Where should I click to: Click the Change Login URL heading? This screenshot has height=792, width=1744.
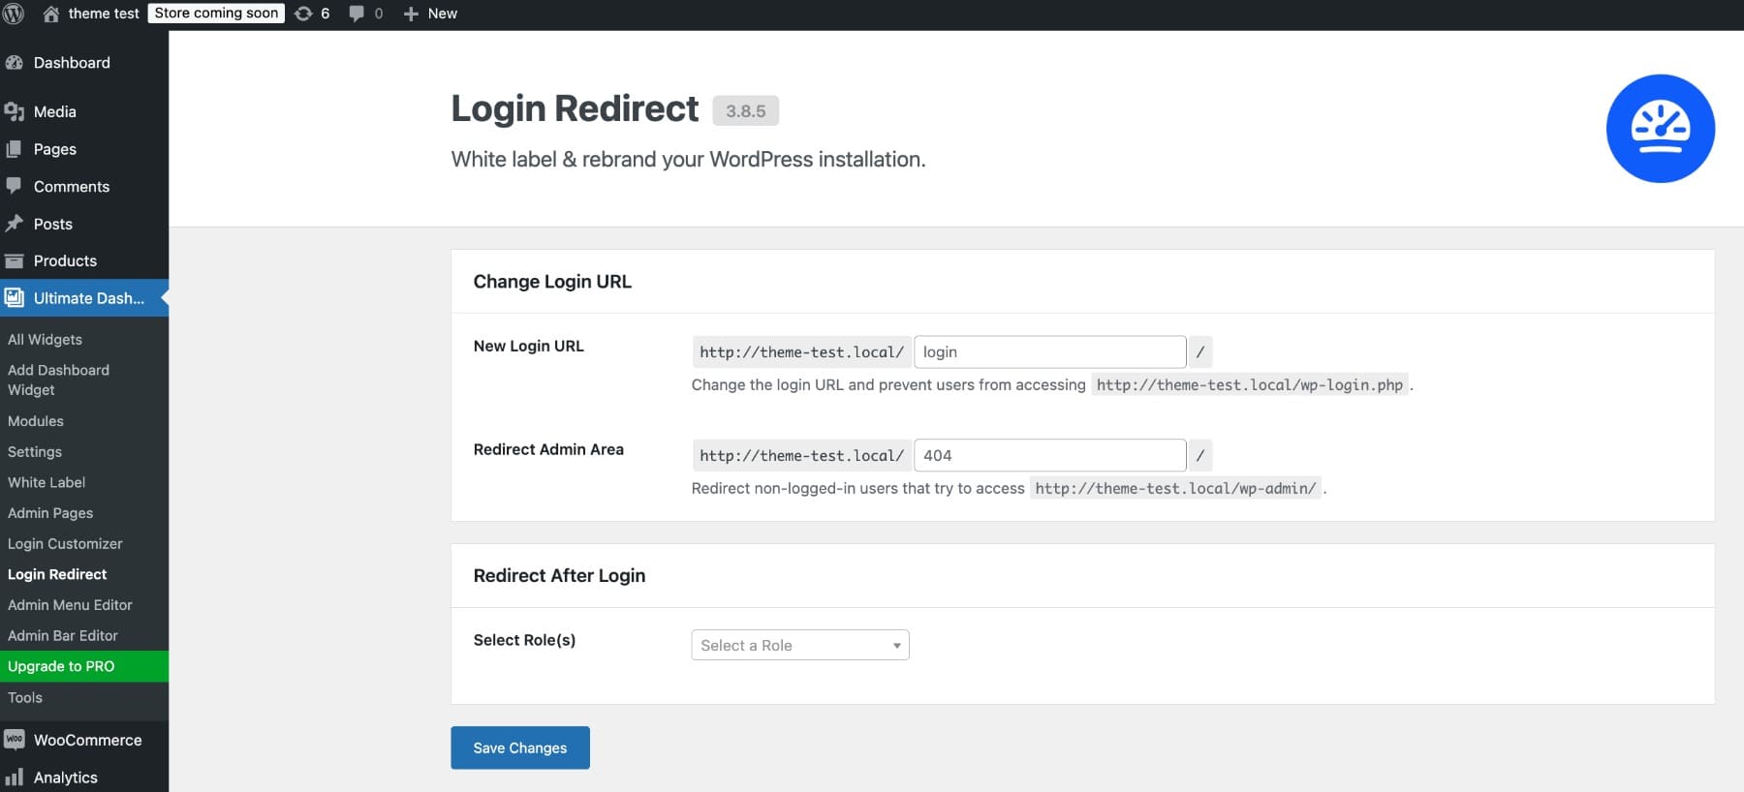tap(552, 282)
